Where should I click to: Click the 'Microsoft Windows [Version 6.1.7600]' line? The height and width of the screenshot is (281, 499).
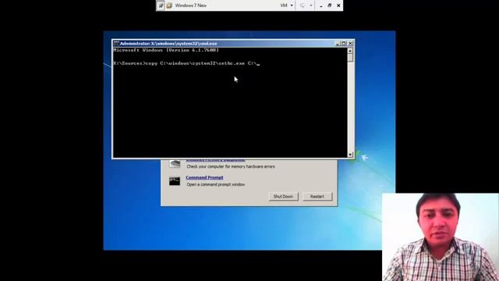[x=166, y=50]
